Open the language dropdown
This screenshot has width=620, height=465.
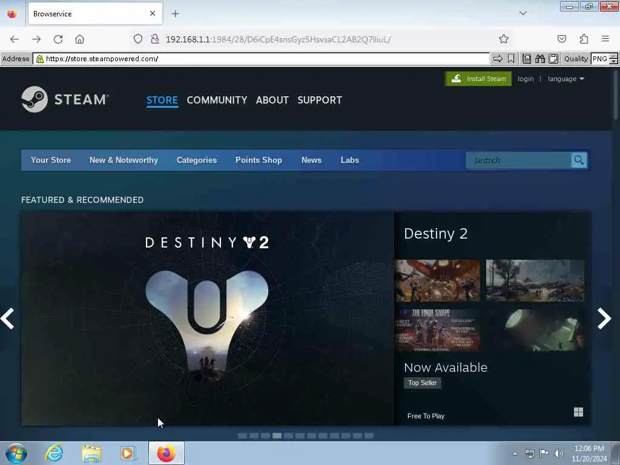click(x=566, y=79)
